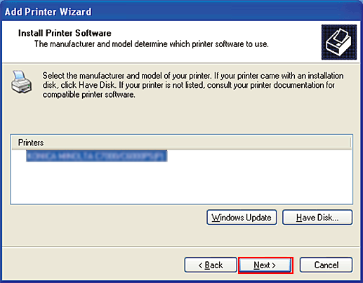Click the printer icon beside instructions
The image size is (363, 283).
point(21,81)
